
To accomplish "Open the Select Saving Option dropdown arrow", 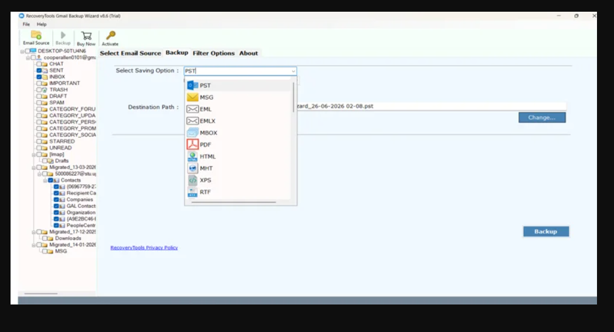I will pos(293,71).
